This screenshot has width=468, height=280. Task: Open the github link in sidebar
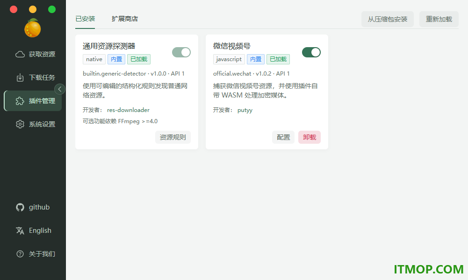[x=33, y=207]
